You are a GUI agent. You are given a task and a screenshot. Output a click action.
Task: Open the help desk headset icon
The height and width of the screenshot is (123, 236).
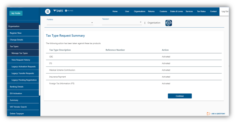(169, 23)
